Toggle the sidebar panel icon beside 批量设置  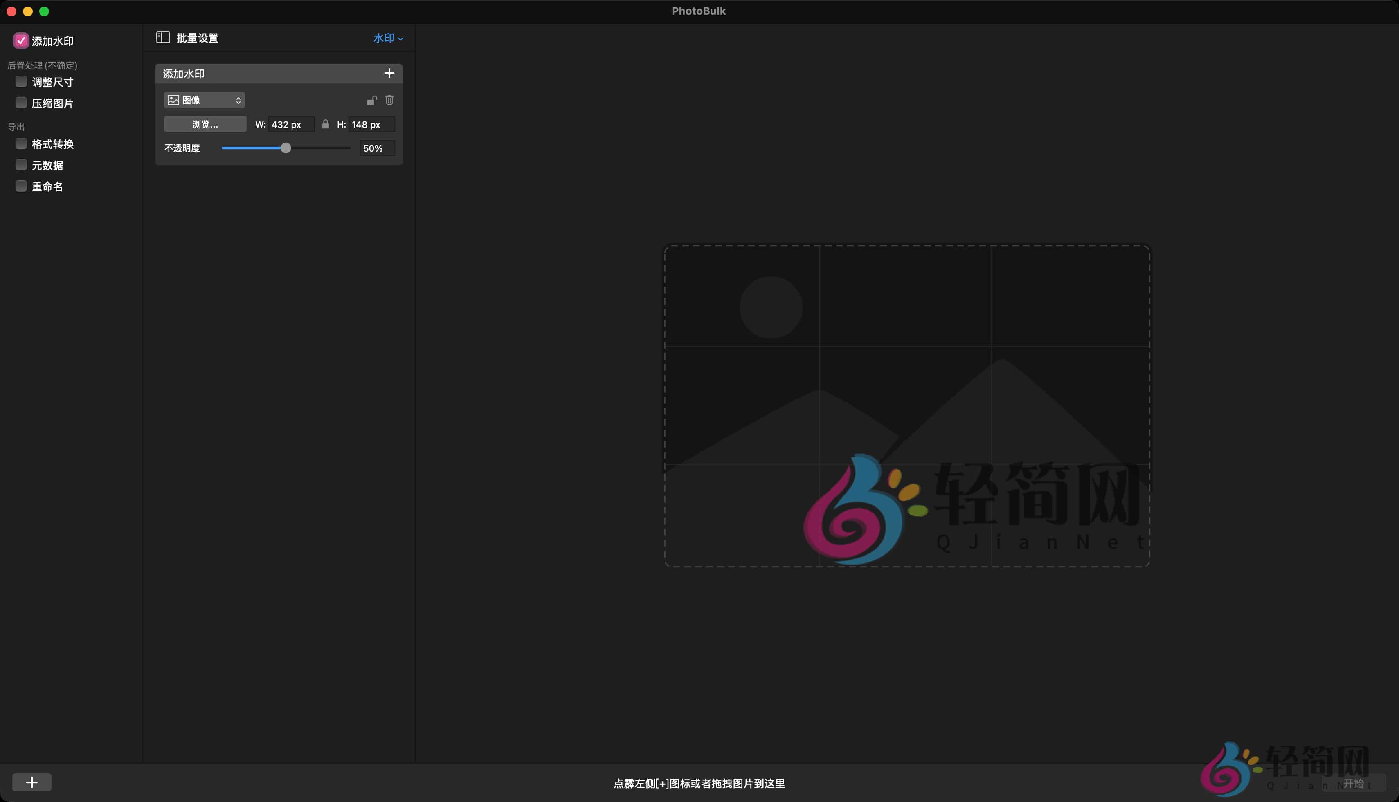click(x=163, y=38)
